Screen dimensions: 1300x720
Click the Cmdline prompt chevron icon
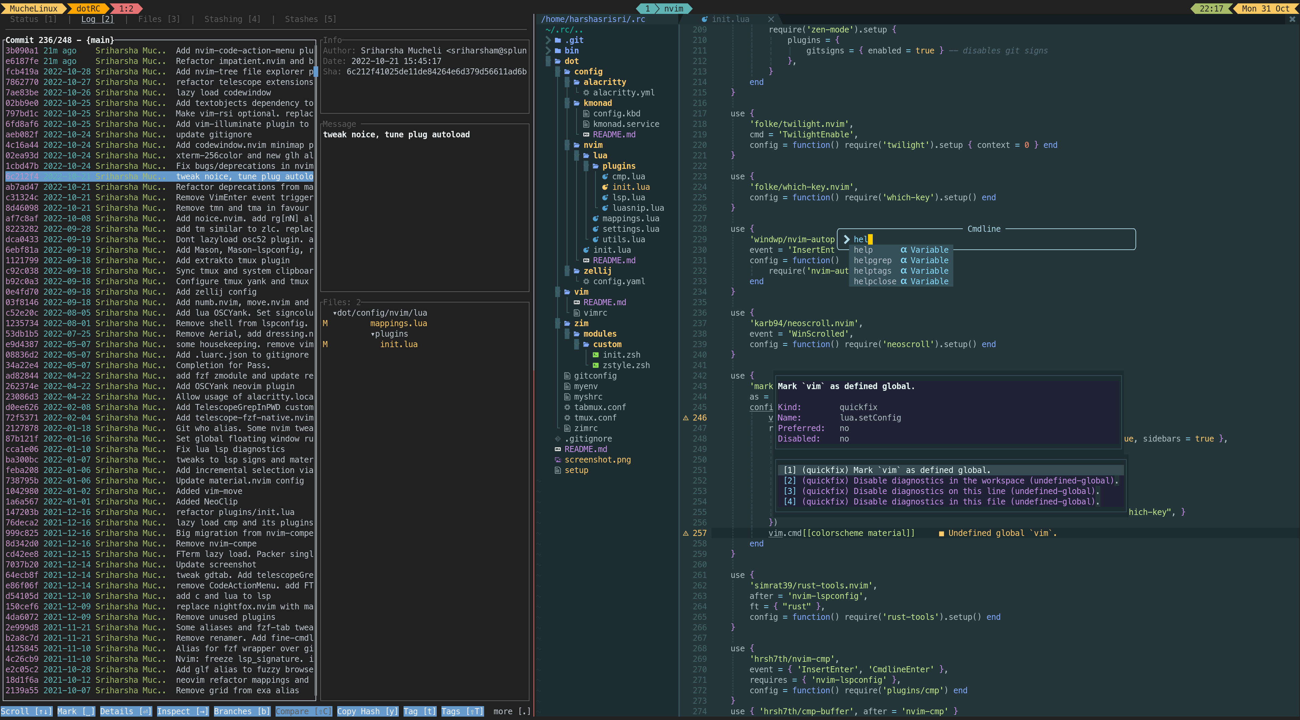click(x=846, y=240)
